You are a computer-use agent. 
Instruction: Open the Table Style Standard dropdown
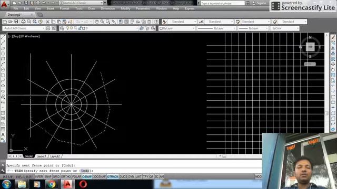tap(256, 22)
